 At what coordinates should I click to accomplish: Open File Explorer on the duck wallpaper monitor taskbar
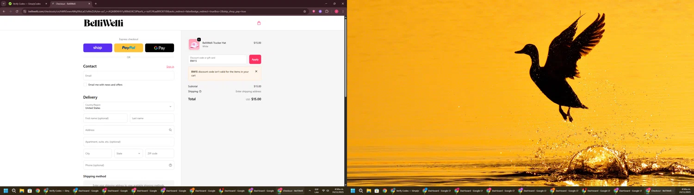(x=369, y=190)
